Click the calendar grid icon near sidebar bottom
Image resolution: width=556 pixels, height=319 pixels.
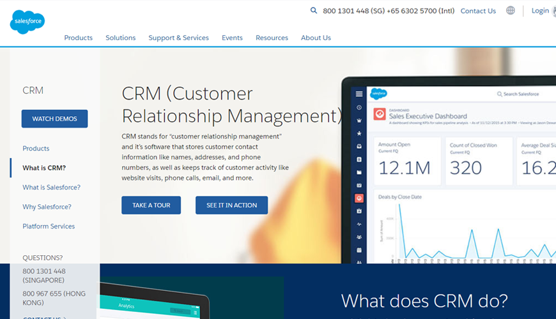359,250
